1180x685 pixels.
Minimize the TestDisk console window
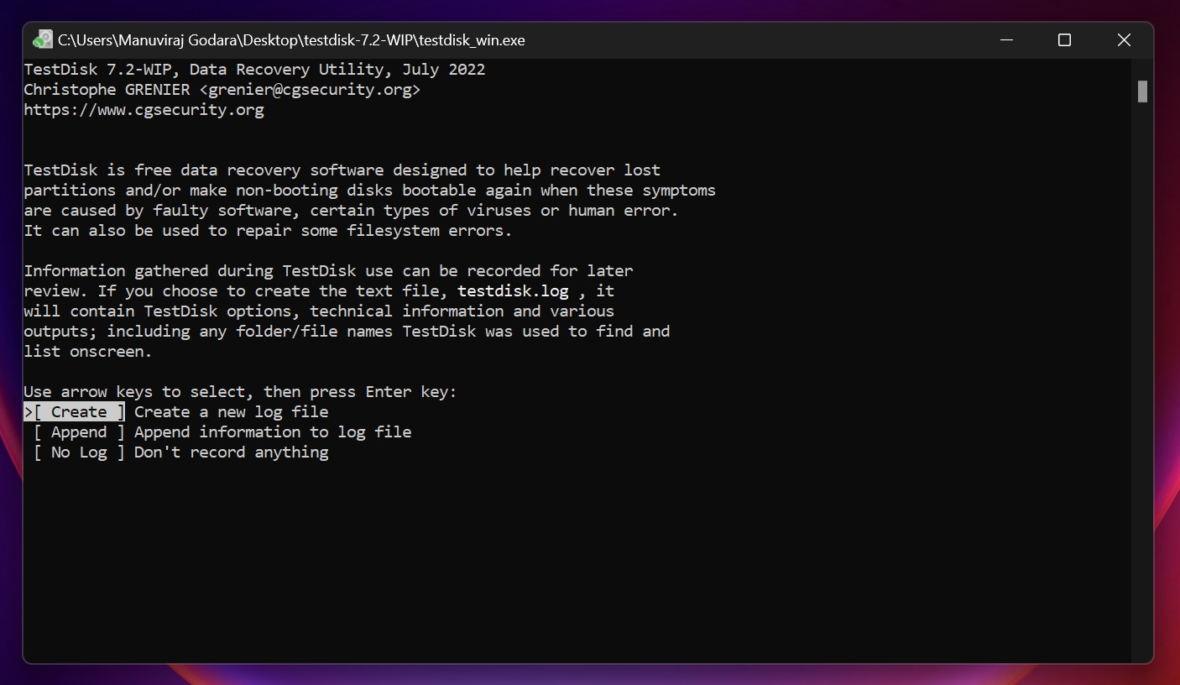1006,39
